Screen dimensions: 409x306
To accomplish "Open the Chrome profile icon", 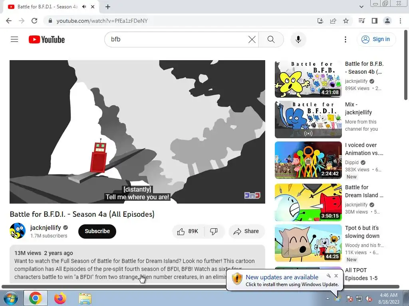I will [387, 21].
